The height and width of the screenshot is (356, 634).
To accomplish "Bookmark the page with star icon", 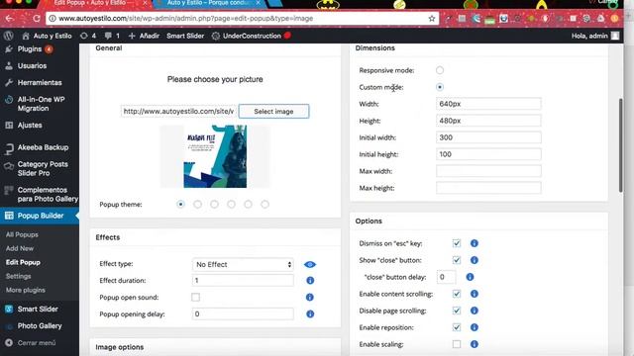I will 432,19.
